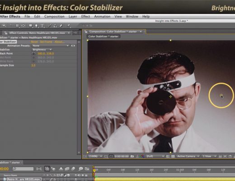Open the Show Channel color icon
The height and width of the screenshot is (181, 235).
point(142,157)
